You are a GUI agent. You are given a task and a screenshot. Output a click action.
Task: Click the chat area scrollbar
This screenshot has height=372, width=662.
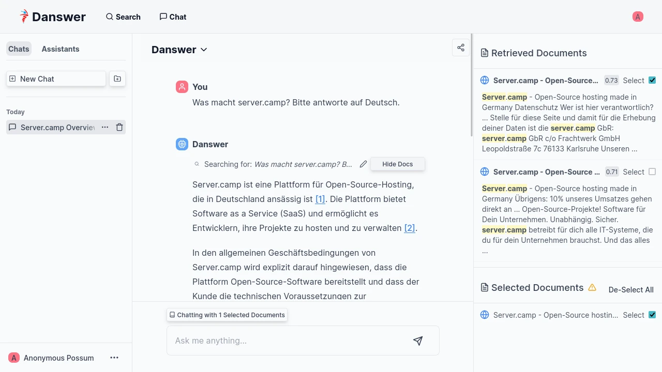coord(471,85)
